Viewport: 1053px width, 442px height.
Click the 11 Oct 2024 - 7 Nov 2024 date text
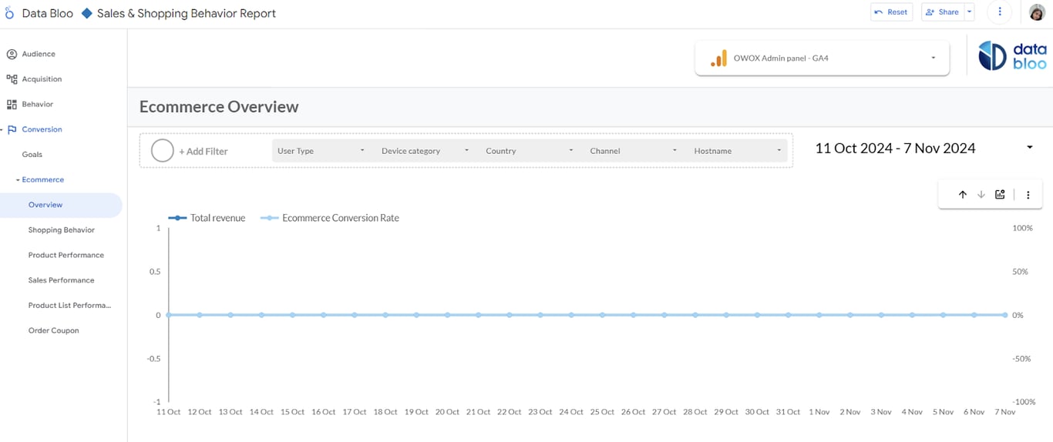(x=895, y=148)
